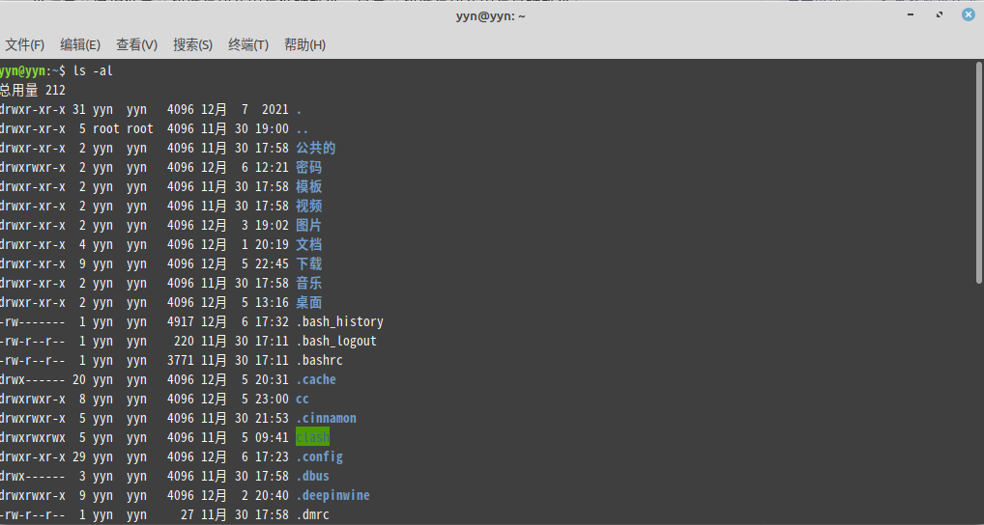
Task: Click the year 2021 in the '.' row
Action: point(275,110)
